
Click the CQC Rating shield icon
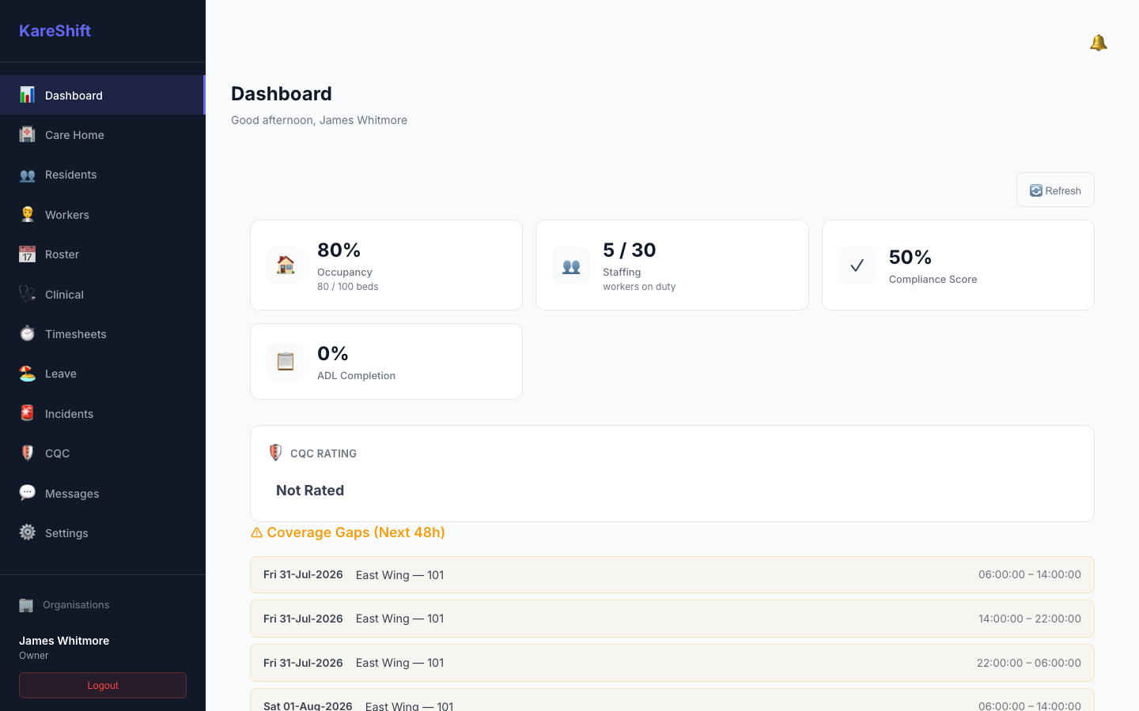tap(275, 453)
